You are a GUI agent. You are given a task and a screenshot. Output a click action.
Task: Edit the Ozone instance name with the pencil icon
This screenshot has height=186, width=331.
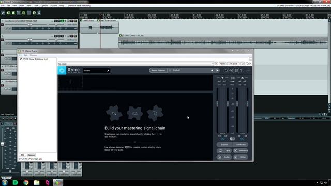[x=108, y=71]
